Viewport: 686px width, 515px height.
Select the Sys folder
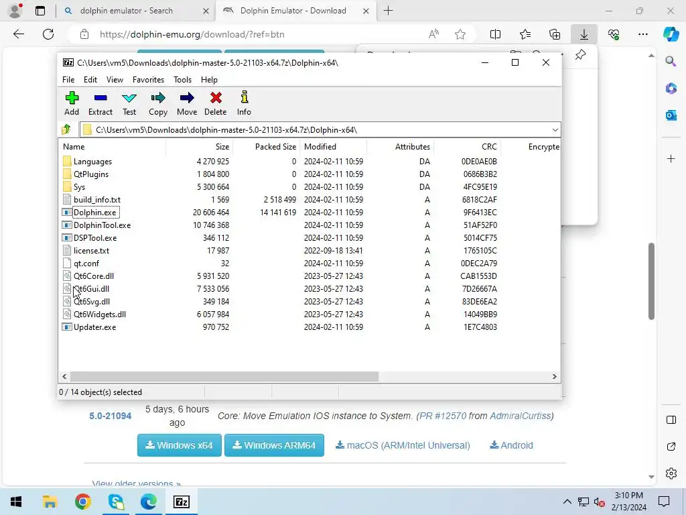click(x=79, y=187)
